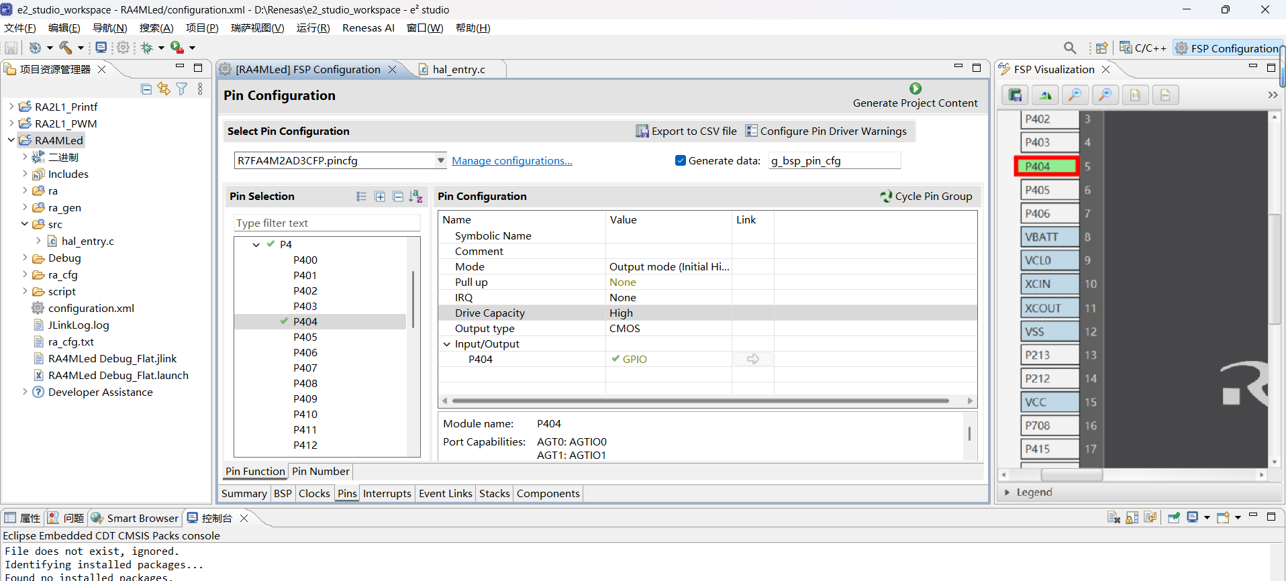Collapse the P4 port group
This screenshot has height=581, width=1286.
tap(256, 245)
